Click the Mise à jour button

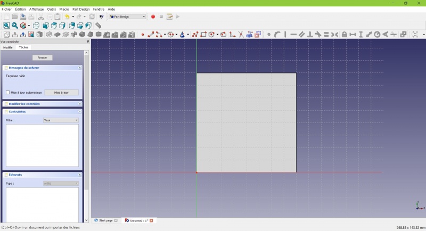tap(61, 93)
